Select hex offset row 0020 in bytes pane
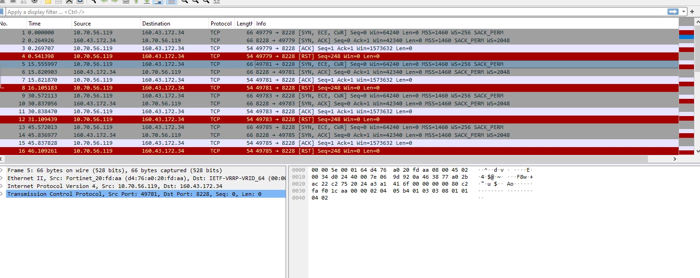The image size is (700, 278). (x=298, y=184)
